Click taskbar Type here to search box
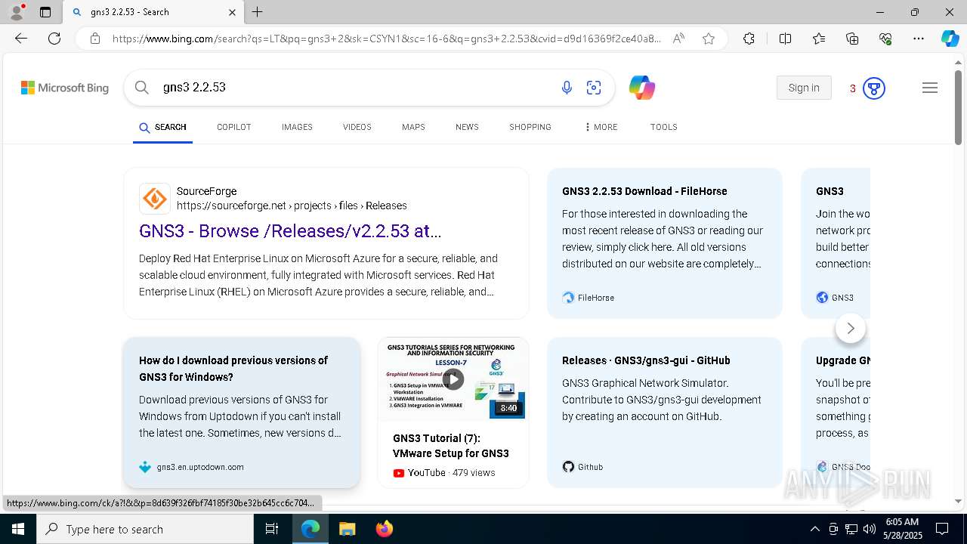Screen dimensions: 967x544 pos(145,529)
